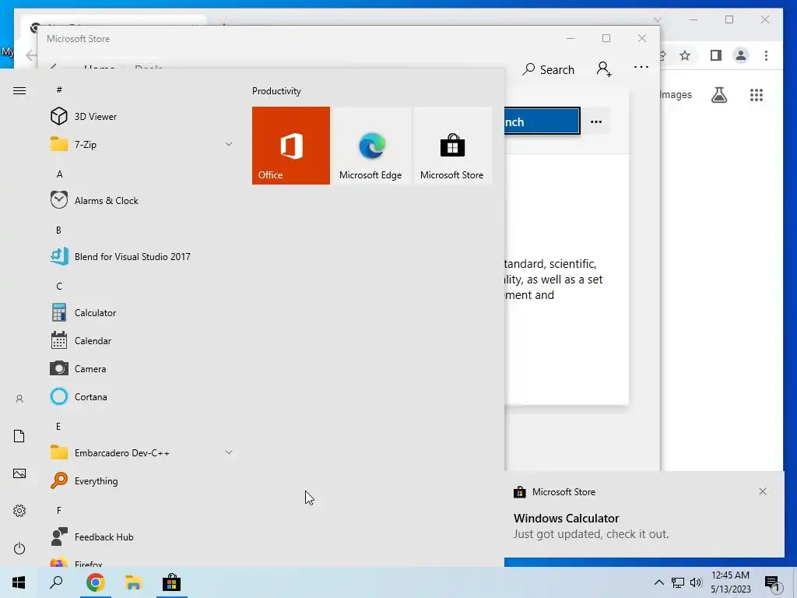This screenshot has height=598, width=797.
Task: Show hidden system tray icons
Action: coord(658,582)
